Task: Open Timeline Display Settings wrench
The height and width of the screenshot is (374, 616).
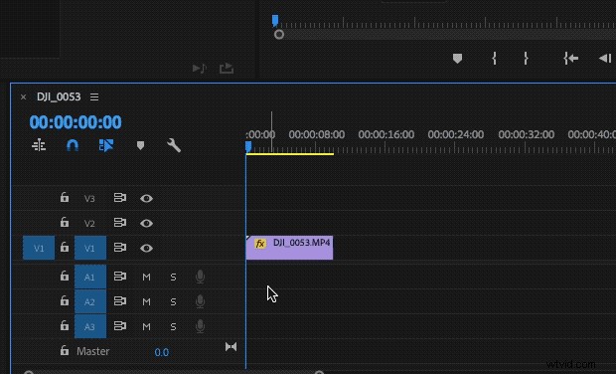Action: tap(174, 145)
